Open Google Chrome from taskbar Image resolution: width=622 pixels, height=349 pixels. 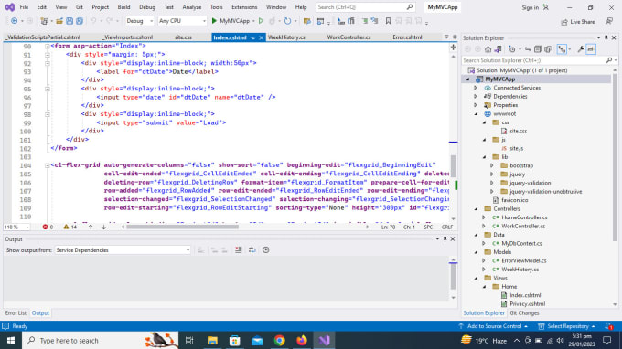279,340
